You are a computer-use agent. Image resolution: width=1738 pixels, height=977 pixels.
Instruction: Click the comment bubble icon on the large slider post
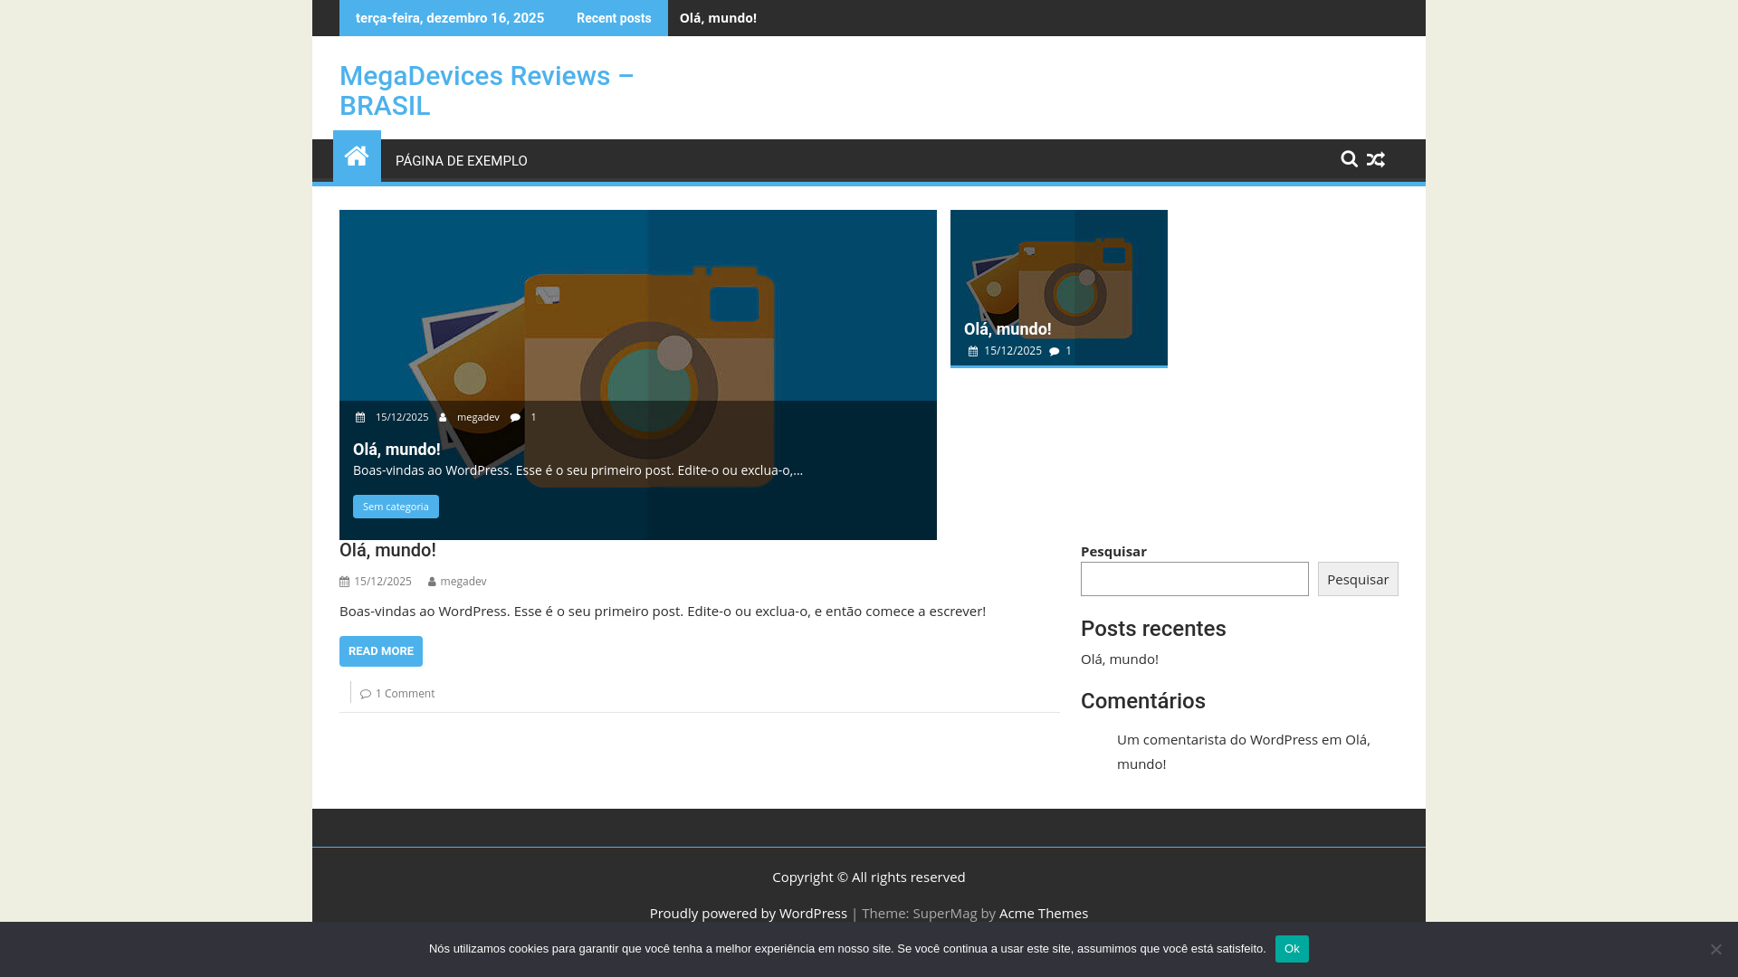515,417
